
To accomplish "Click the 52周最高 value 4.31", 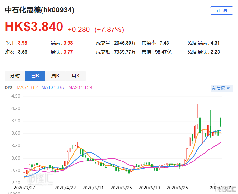I will pyautogui.click(x=215, y=43).
